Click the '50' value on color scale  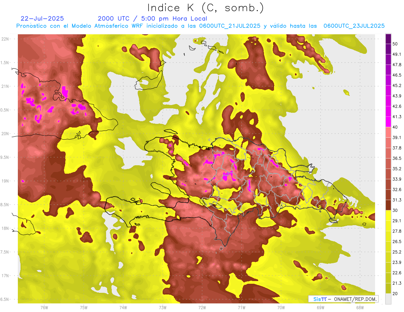395,44
